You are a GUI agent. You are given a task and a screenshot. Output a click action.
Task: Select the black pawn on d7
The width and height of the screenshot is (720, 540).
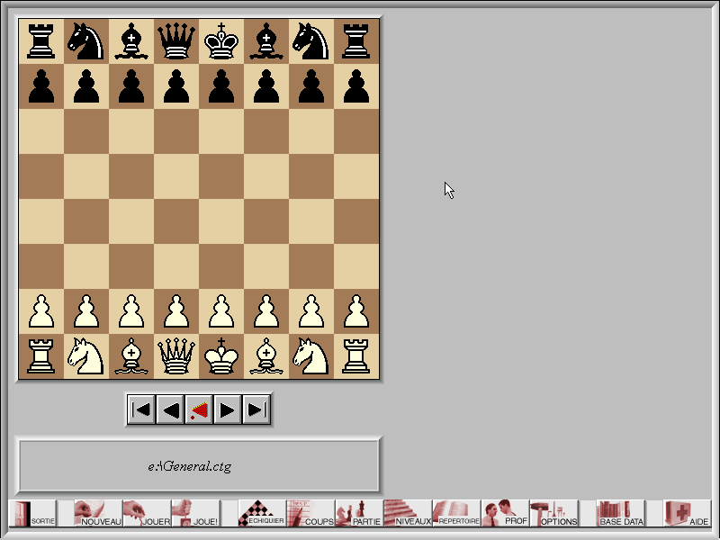[x=176, y=86]
